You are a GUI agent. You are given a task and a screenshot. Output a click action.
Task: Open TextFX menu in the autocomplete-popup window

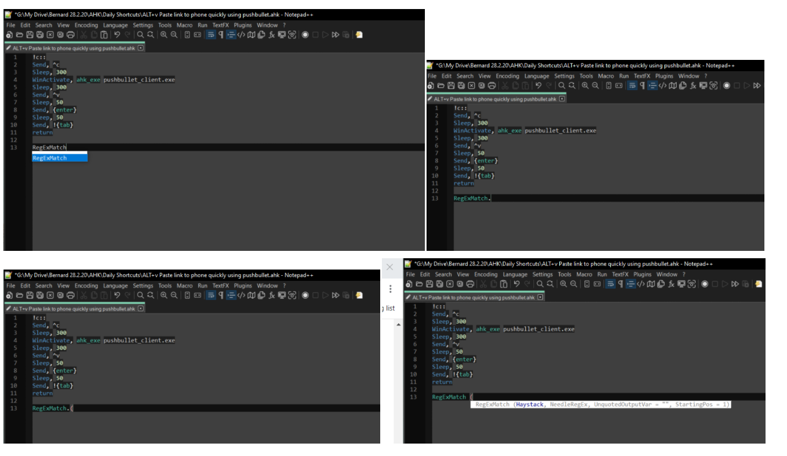click(x=220, y=25)
